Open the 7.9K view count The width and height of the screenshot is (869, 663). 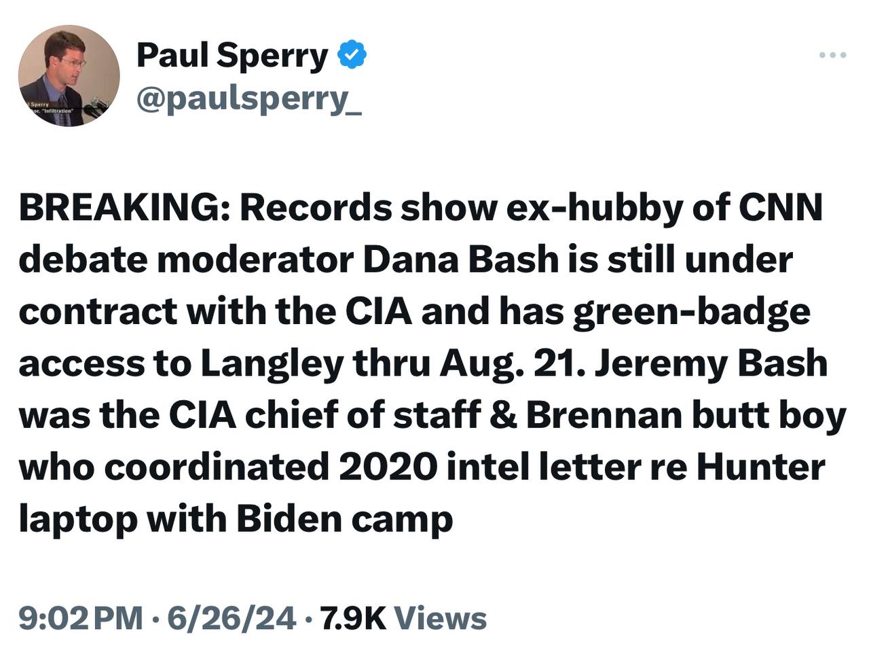[x=352, y=618]
